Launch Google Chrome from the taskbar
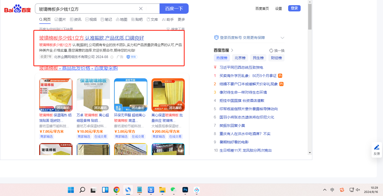 (x=116, y=190)
